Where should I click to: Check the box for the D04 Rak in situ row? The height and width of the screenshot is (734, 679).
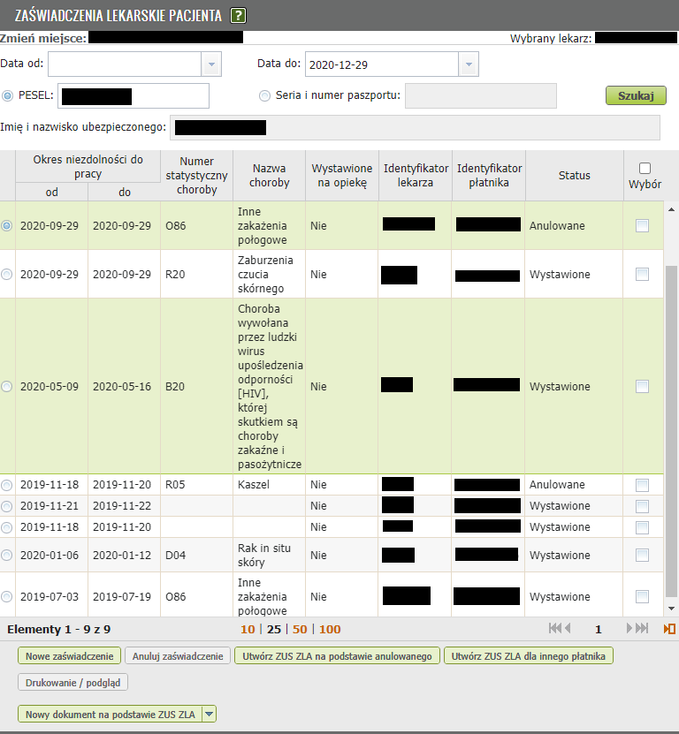click(x=642, y=556)
